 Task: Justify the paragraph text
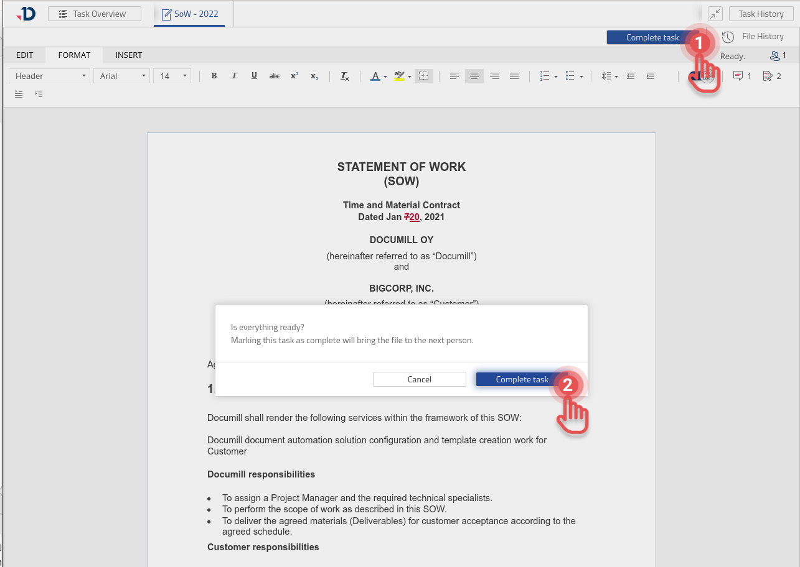514,76
